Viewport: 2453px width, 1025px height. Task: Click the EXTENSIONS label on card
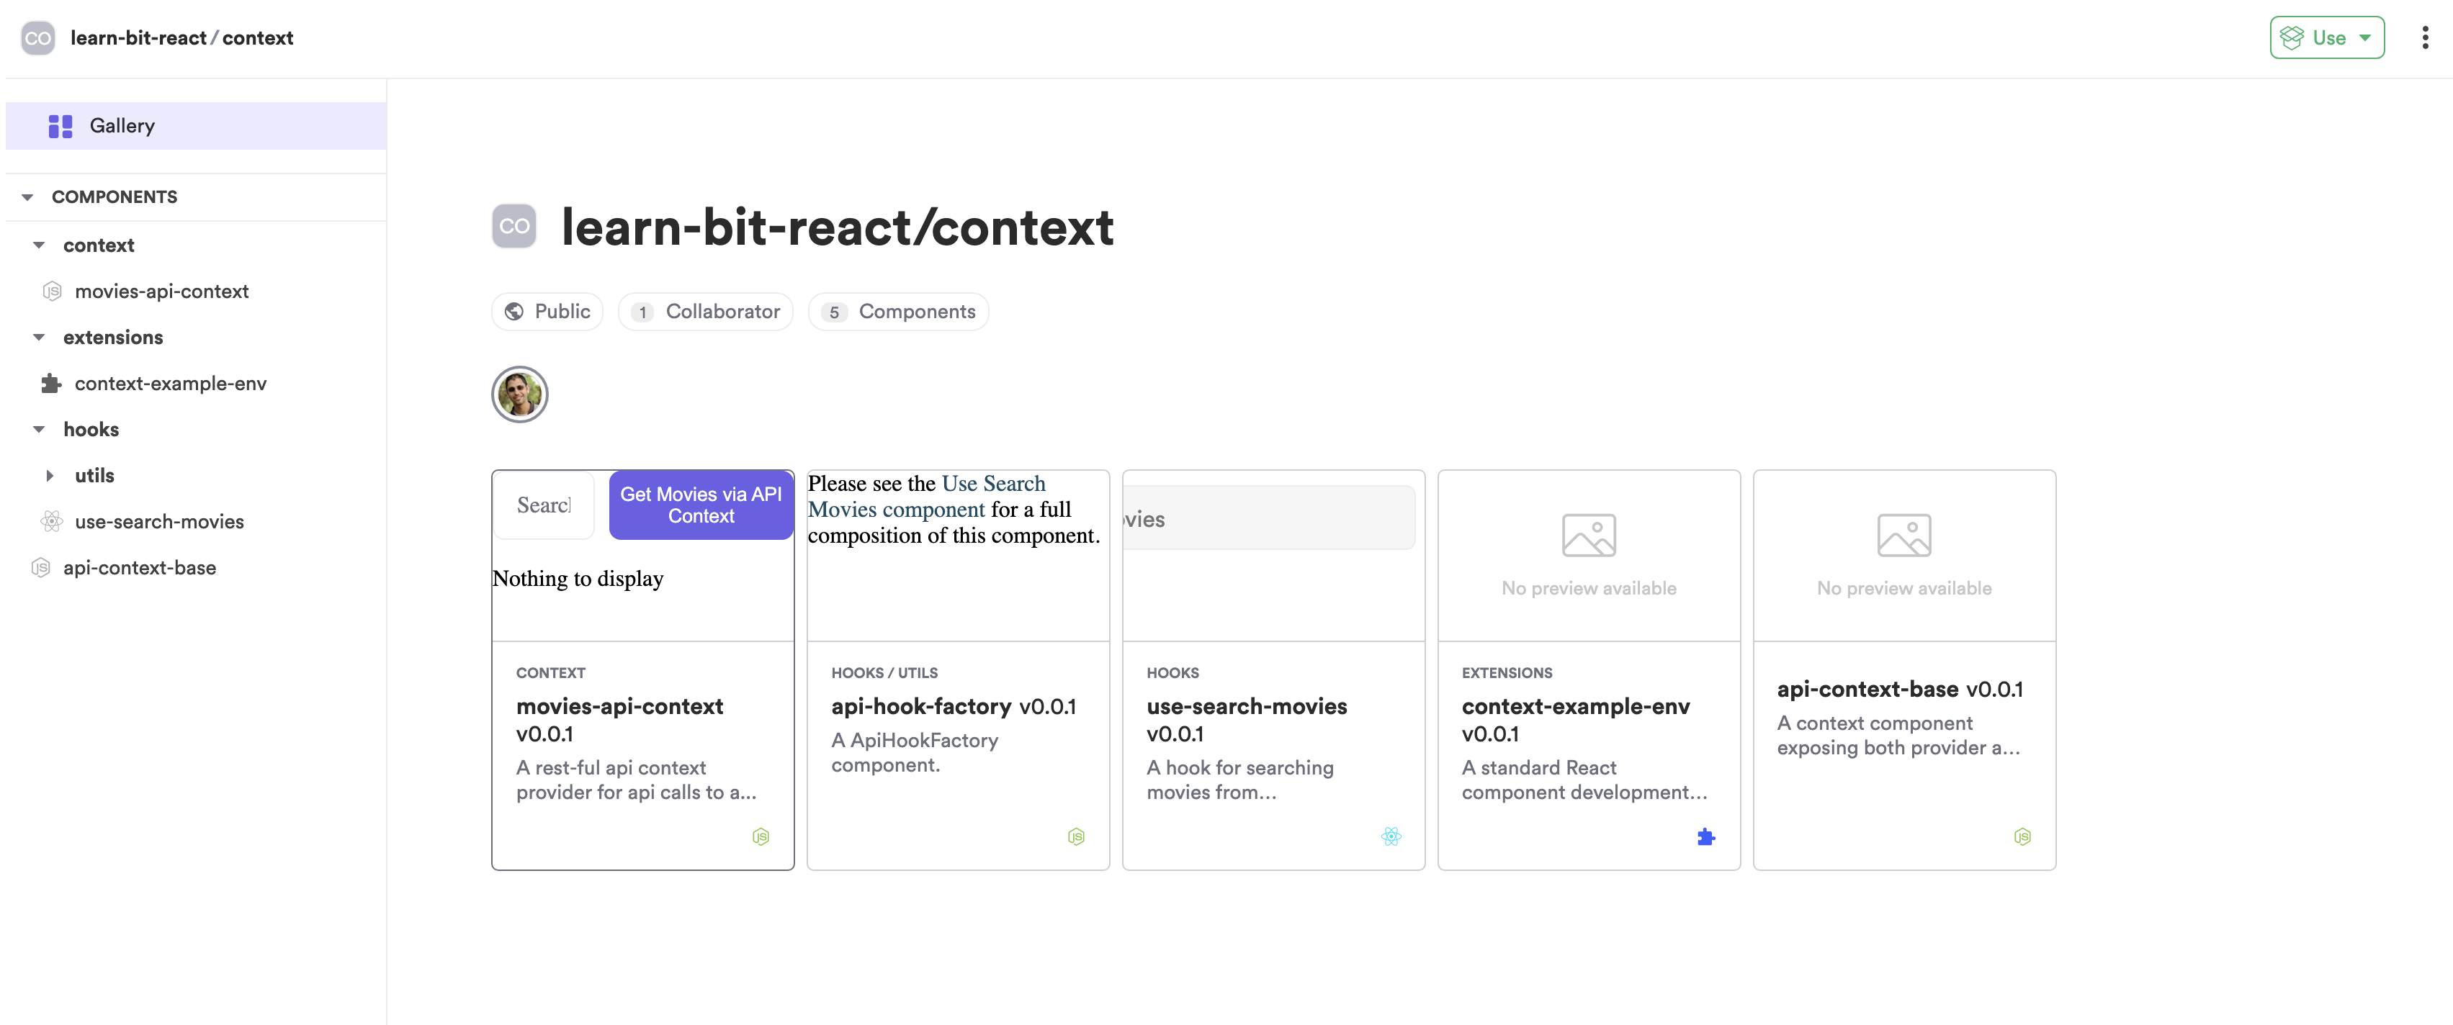[x=1507, y=673]
